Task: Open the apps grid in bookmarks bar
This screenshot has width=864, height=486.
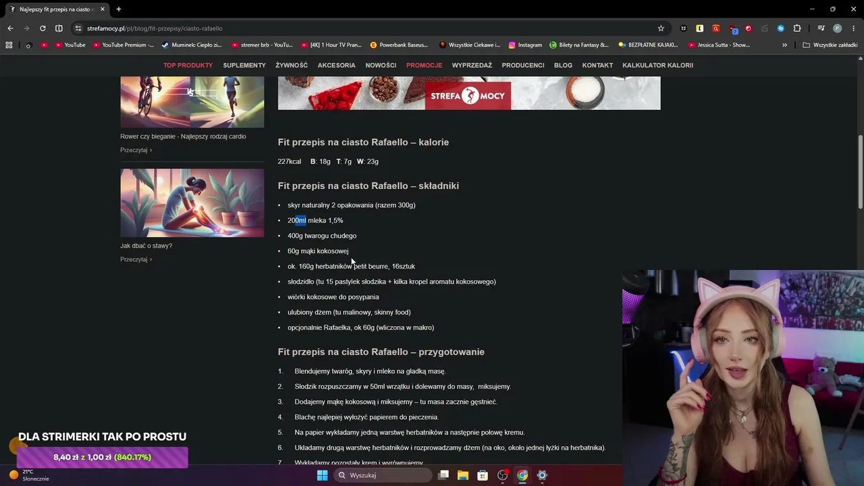Action: coord(9,45)
